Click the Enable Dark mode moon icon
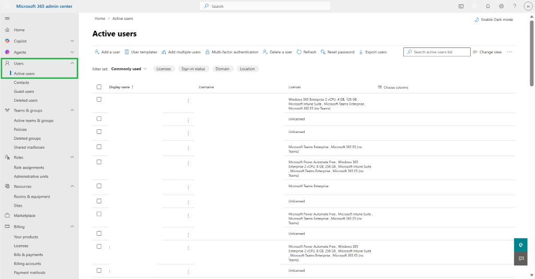Screen dimensions: 535x279 pyautogui.click(x=476, y=20)
